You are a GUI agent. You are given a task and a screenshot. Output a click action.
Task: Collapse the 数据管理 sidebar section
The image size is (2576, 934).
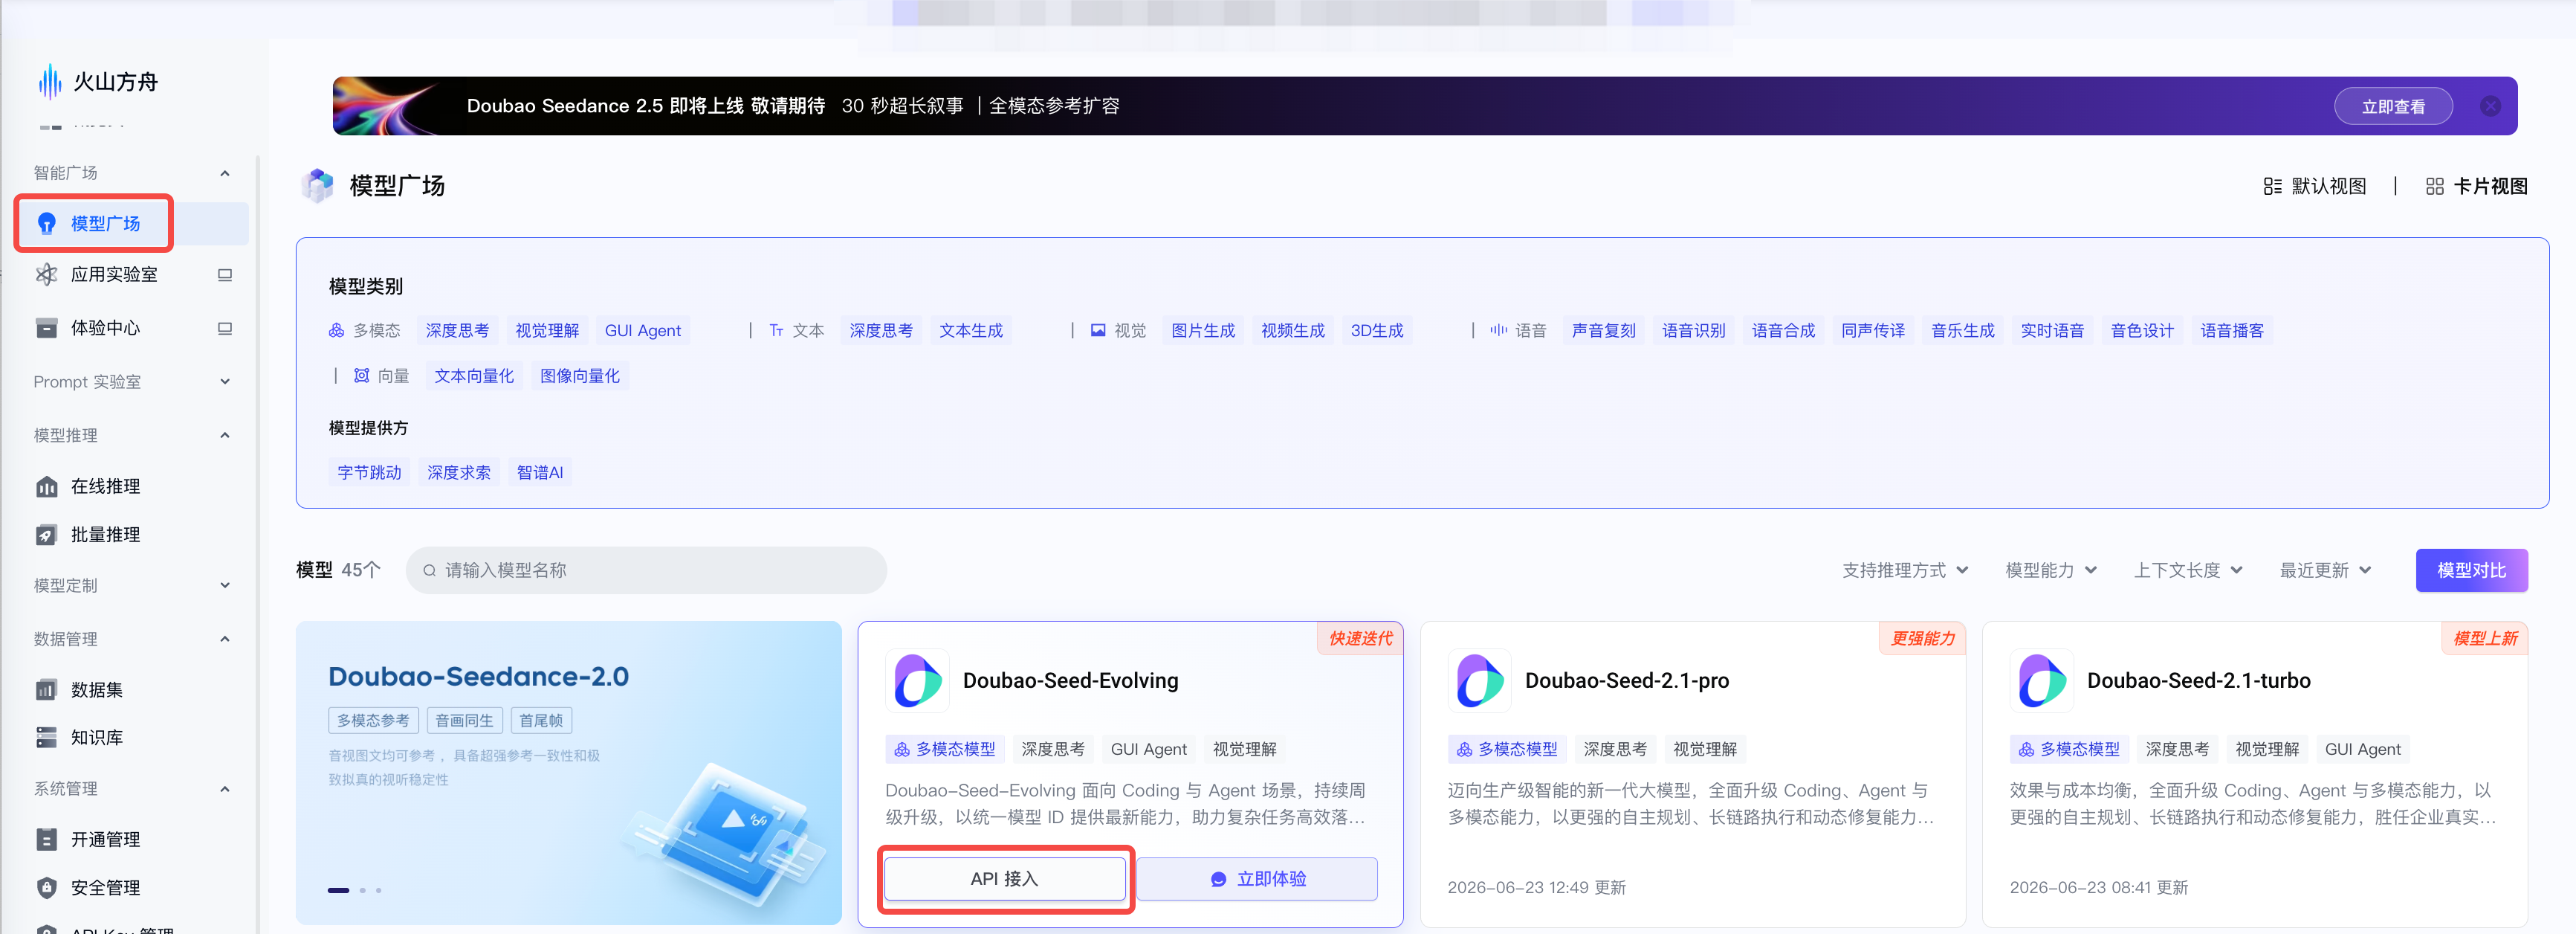pyautogui.click(x=225, y=639)
